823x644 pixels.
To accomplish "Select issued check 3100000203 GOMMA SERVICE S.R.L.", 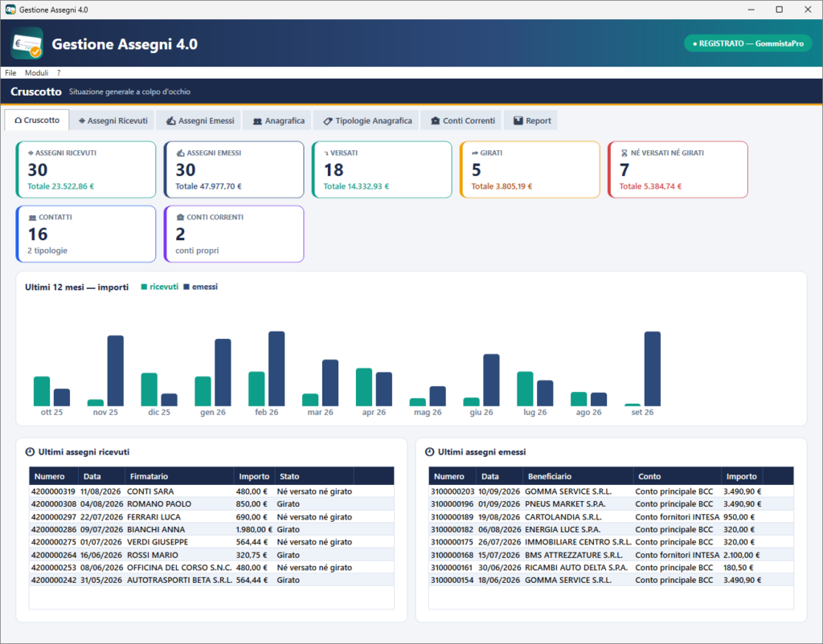I will pos(611,491).
